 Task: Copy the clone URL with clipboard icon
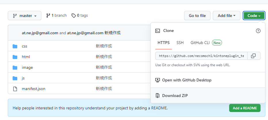click(254, 56)
